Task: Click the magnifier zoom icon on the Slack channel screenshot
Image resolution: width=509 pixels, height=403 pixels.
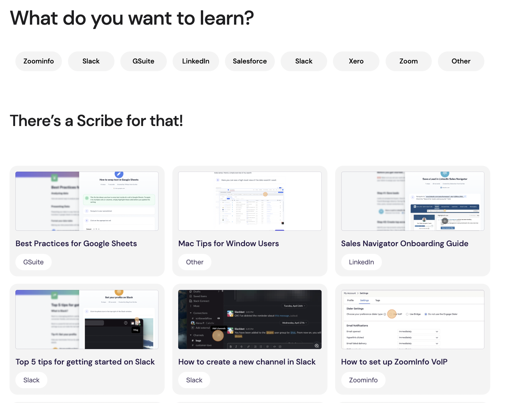Action: click(x=316, y=346)
